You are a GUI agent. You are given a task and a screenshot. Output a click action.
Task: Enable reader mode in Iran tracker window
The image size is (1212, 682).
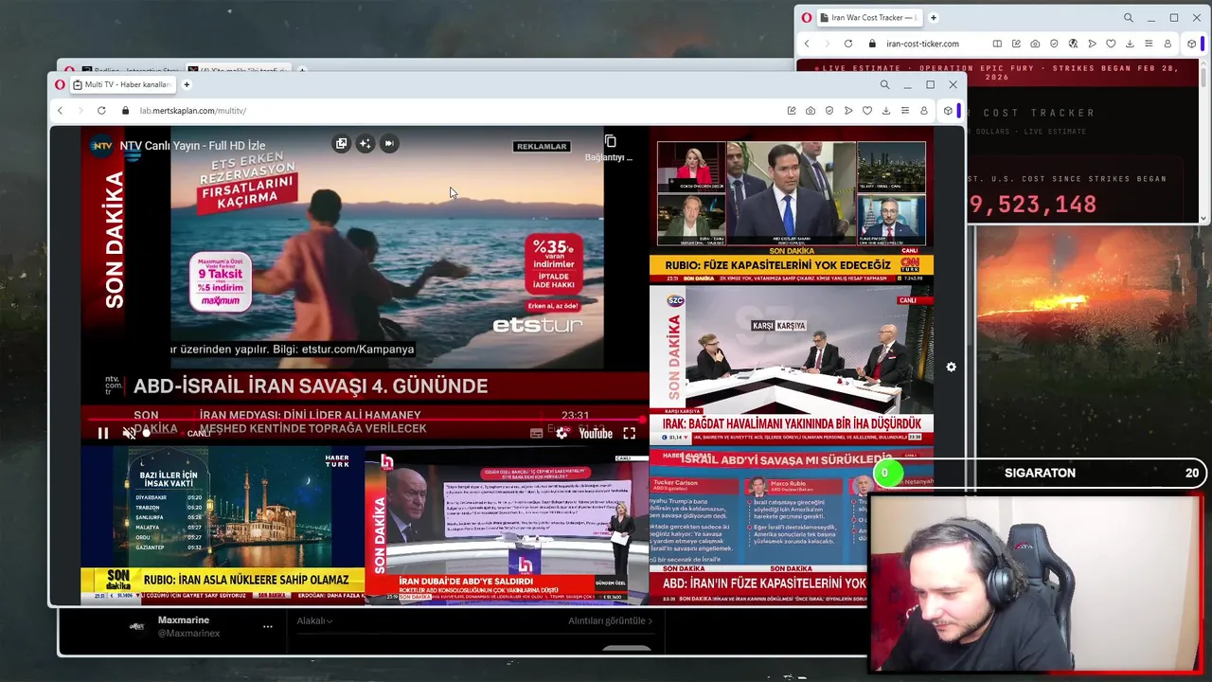click(997, 44)
